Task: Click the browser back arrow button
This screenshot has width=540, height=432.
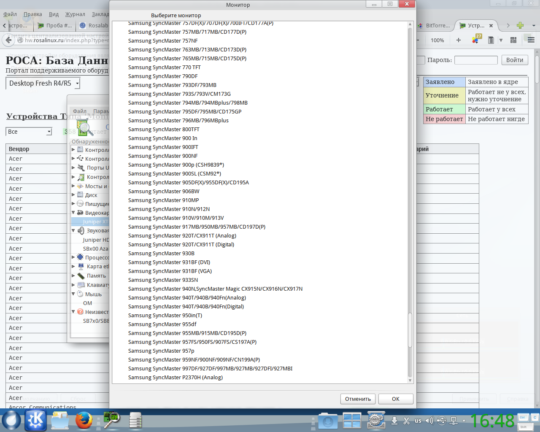Action: (8, 40)
